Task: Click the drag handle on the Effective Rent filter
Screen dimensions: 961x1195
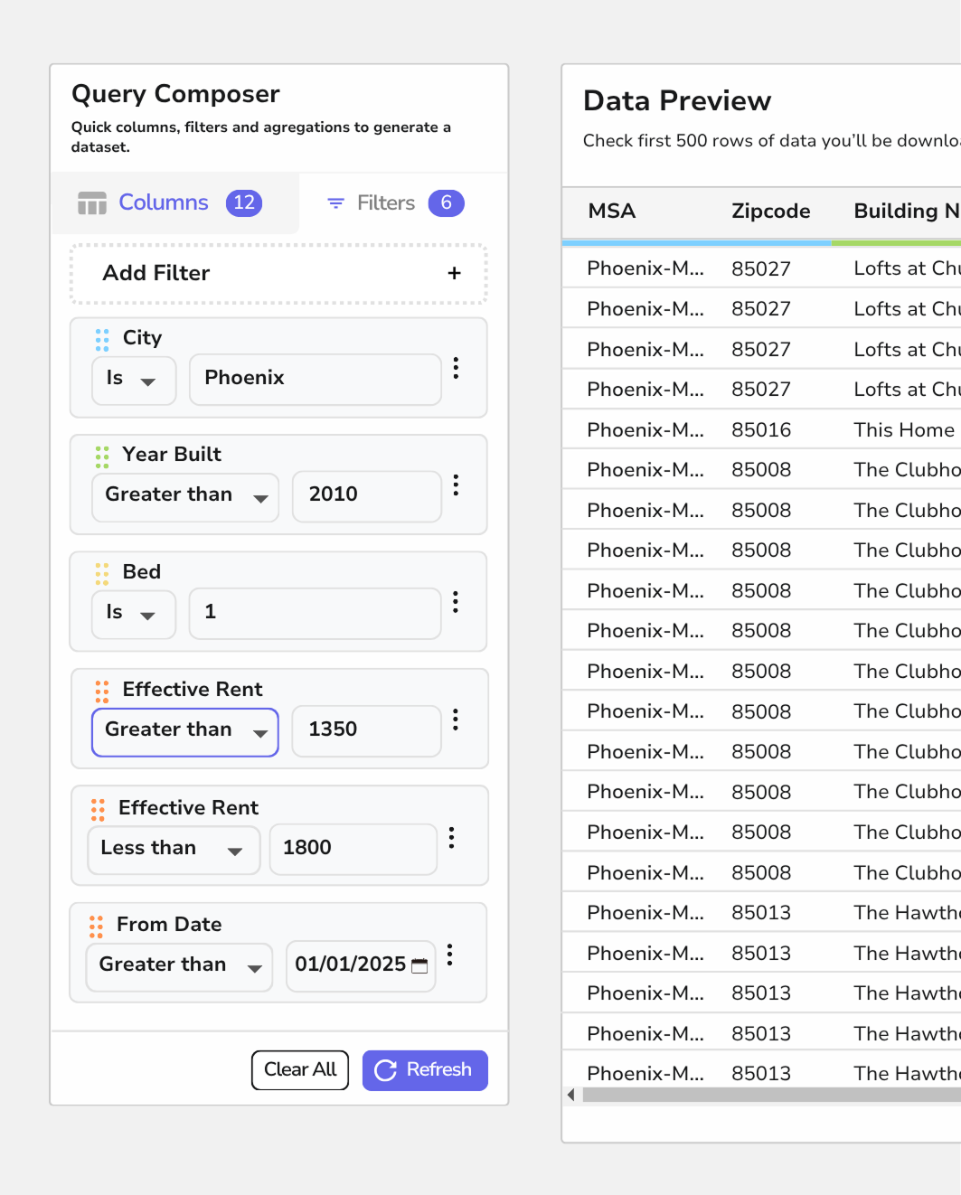Action: [x=100, y=691]
